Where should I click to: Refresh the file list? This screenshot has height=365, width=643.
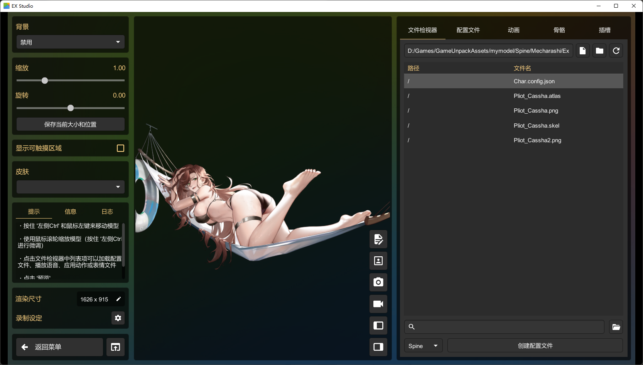click(616, 51)
